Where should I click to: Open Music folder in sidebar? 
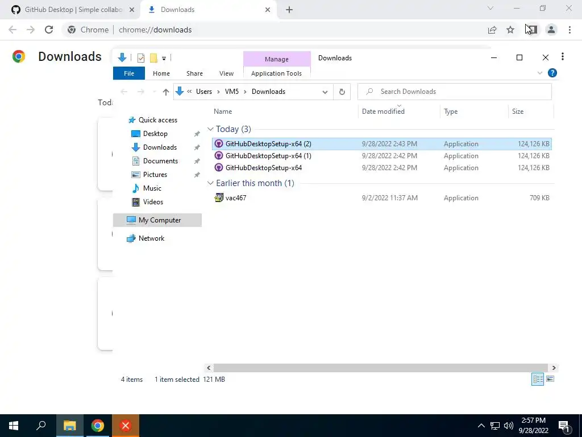(152, 188)
